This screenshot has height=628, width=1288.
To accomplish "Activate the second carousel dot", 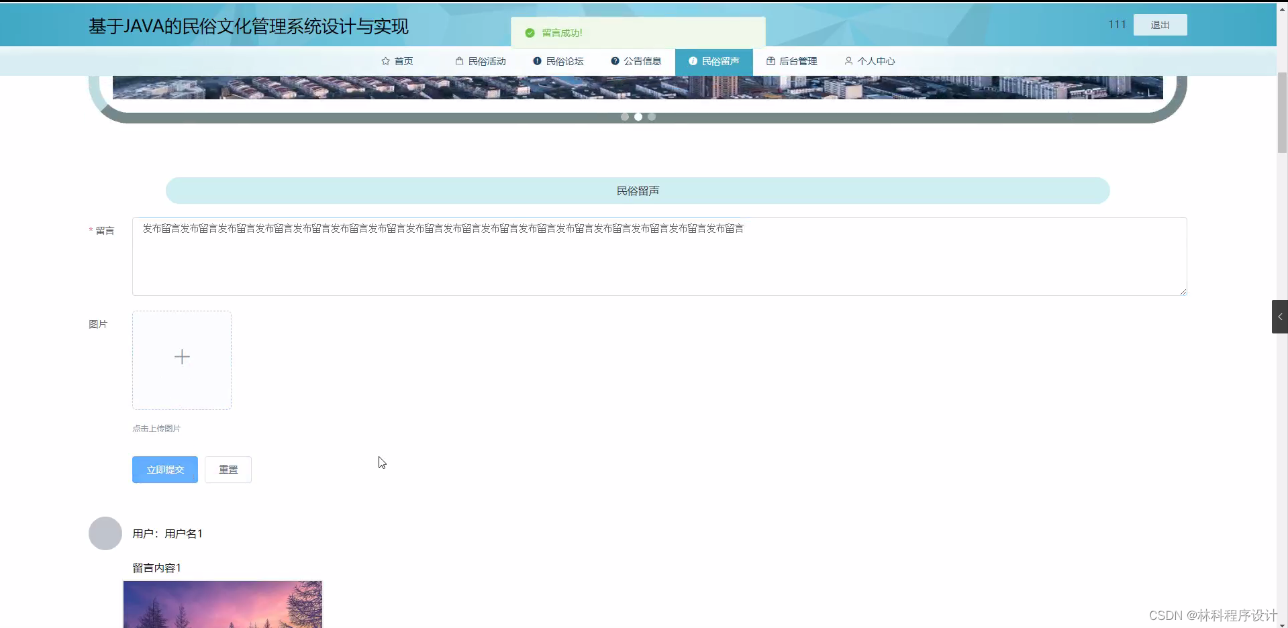I will 638,116.
